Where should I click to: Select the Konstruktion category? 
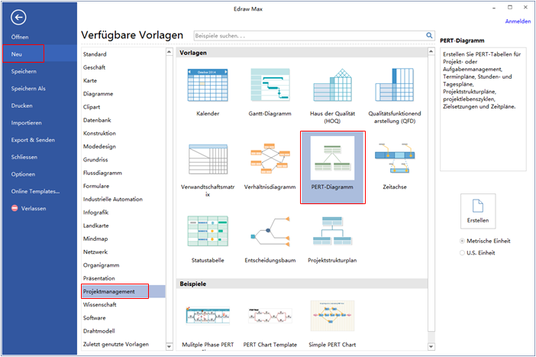pyautogui.click(x=99, y=133)
